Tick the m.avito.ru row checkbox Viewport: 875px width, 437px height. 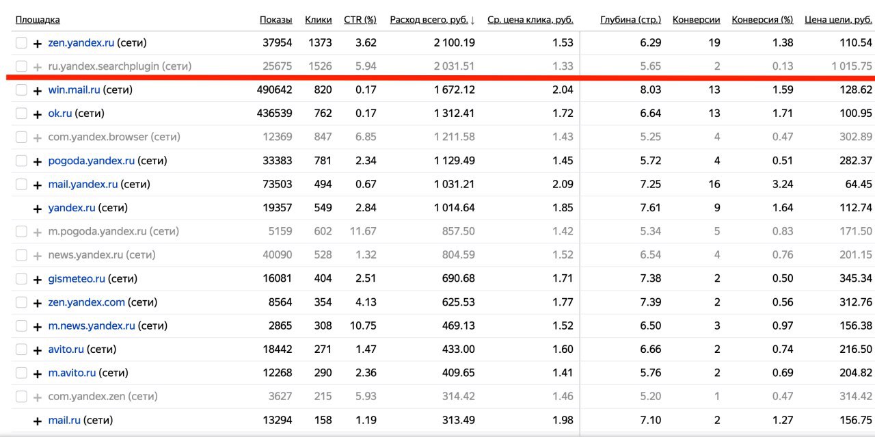pos(21,373)
